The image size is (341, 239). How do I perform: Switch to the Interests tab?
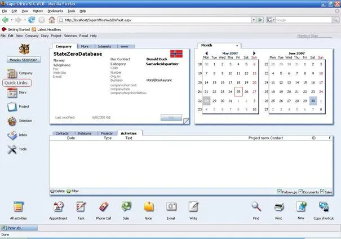(x=104, y=46)
